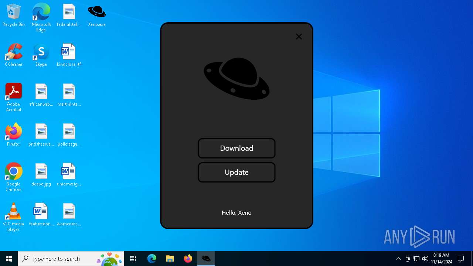Select the federalstaf... image file

[x=69, y=16]
